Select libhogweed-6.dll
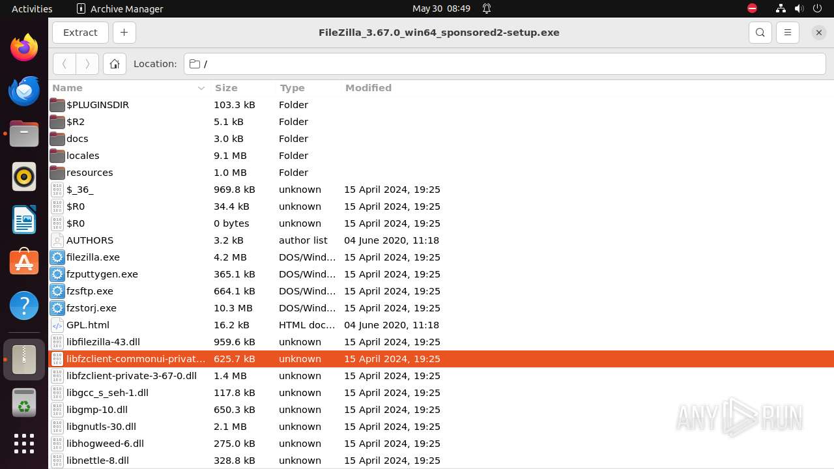 pos(441,444)
